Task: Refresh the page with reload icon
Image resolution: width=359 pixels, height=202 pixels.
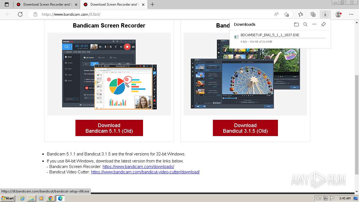Action: (20, 14)
